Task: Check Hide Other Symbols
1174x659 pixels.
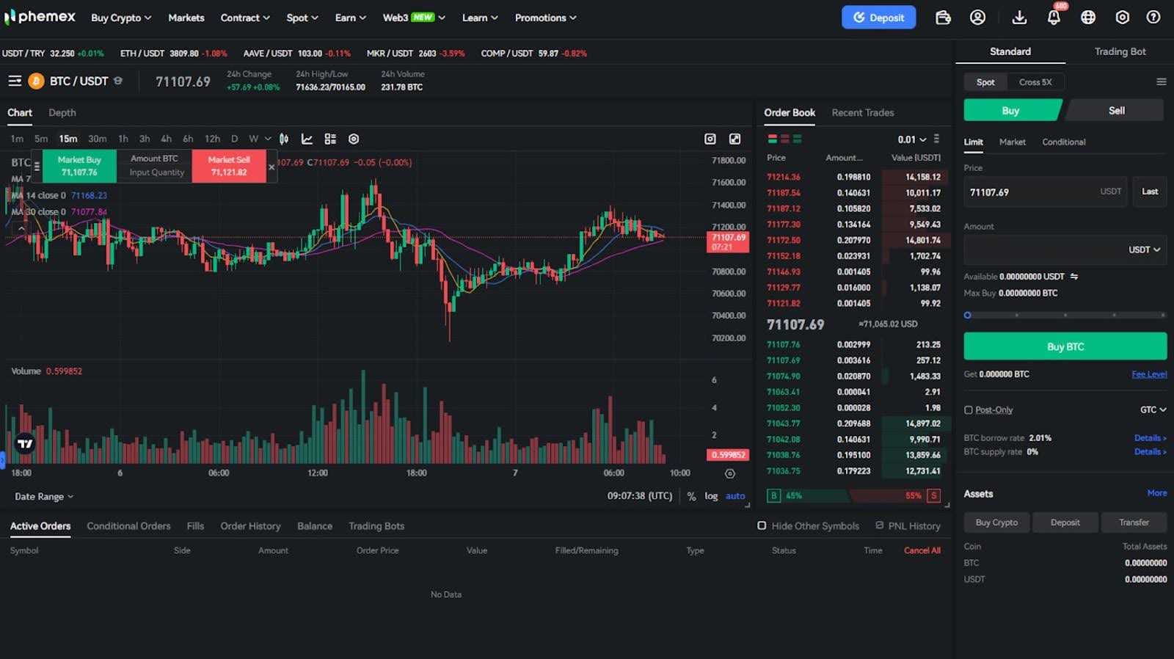Action: coord(762,525)
